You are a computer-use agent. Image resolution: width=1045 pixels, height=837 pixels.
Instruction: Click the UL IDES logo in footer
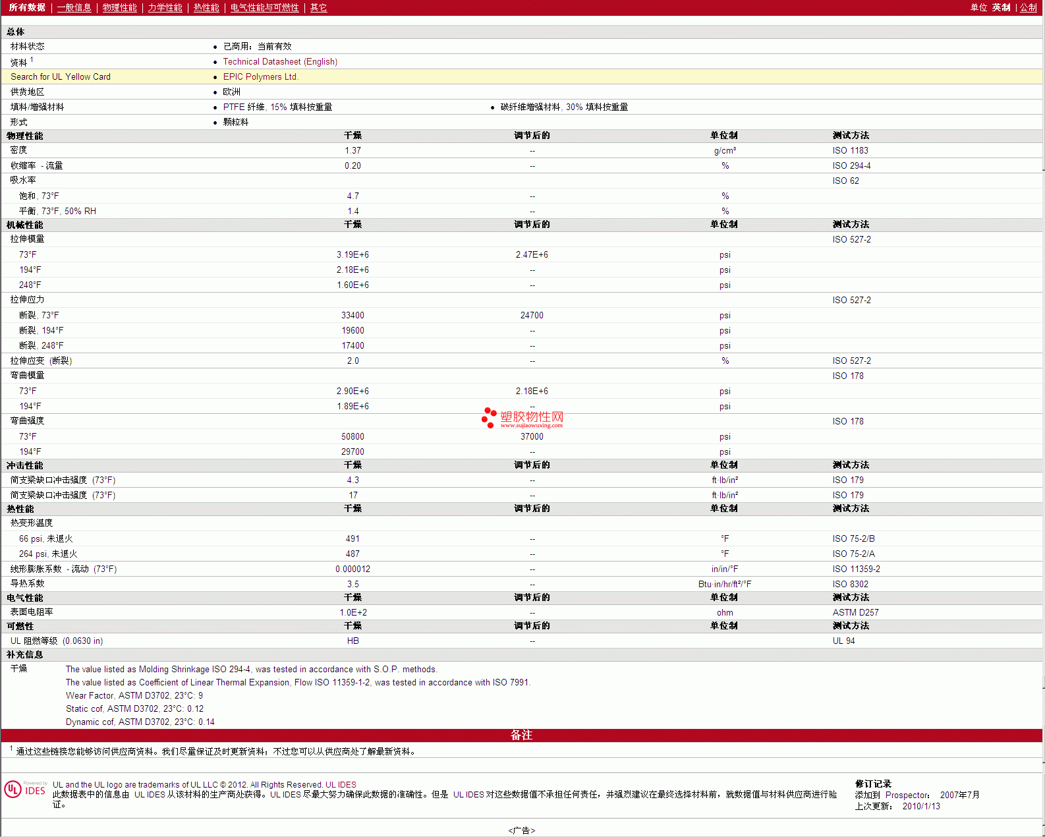click(x=26, y=790)
